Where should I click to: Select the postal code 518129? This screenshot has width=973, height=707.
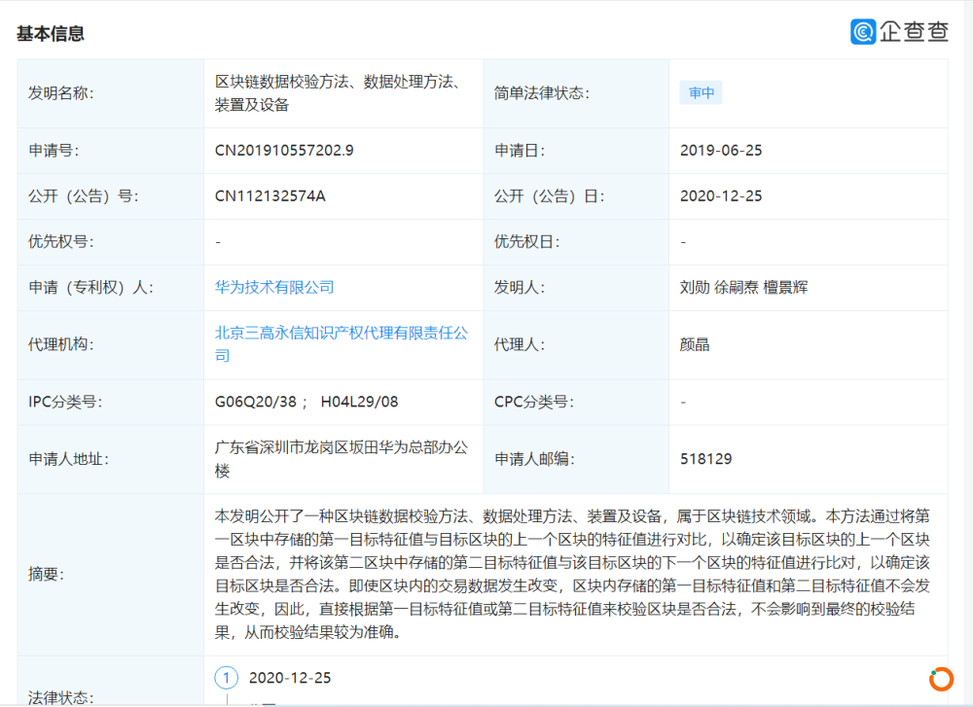(706, 460)
